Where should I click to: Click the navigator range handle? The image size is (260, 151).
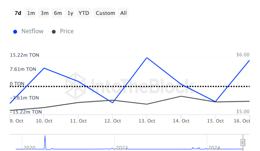pos(243,142)
